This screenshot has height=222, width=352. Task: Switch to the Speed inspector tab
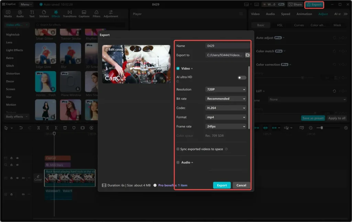pos(286,14)
